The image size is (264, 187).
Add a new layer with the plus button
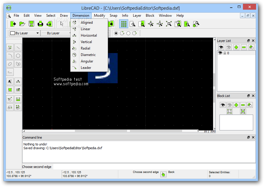click(236, 47)
